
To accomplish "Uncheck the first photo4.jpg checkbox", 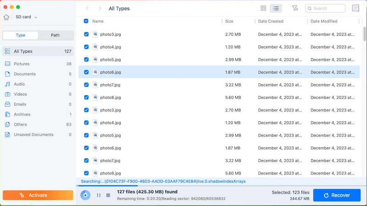I will pyautogui.click(x=86, y=47).
